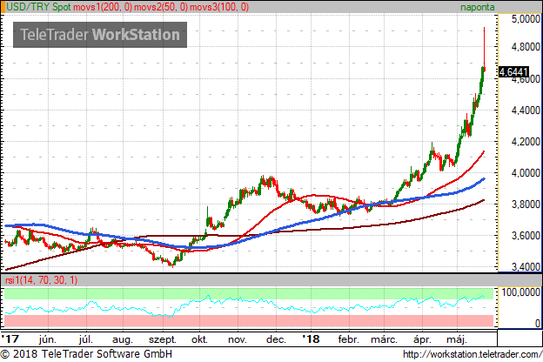Click the 4,0000 price axis label
Screen dimensions: 543x362
point(526,173)
